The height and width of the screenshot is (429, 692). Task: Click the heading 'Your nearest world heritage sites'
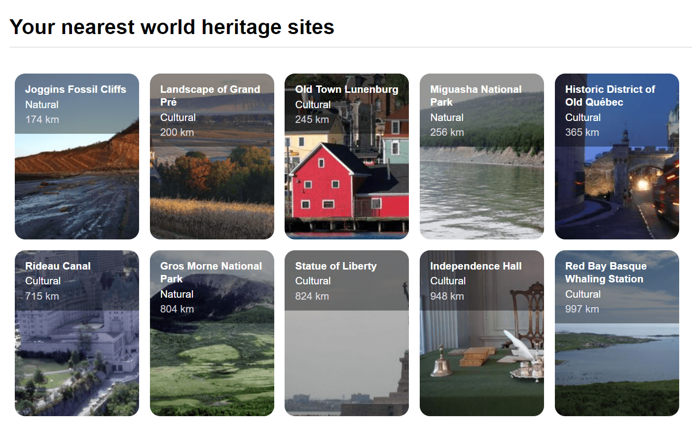pyautogui.click(x=173, y=27)
